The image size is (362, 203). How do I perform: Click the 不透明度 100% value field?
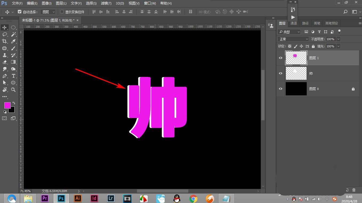[x=330, y=39]
